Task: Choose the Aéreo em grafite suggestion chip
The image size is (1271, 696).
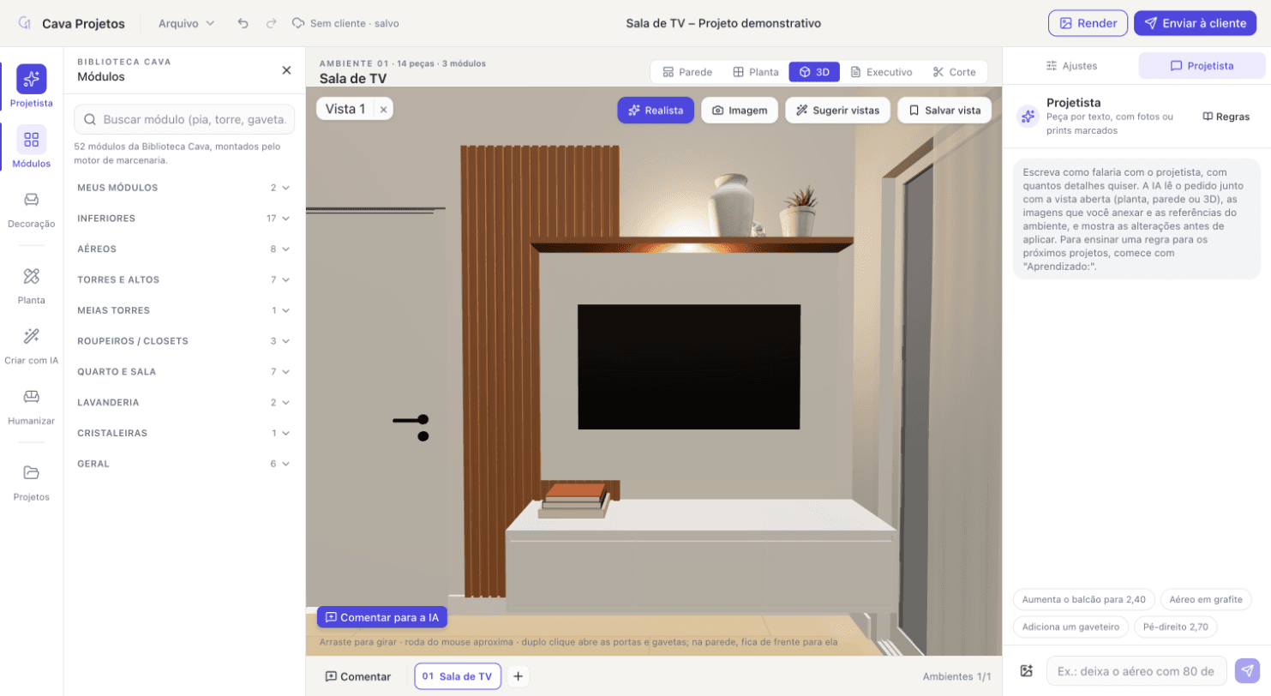Action: coord(1204,599)
